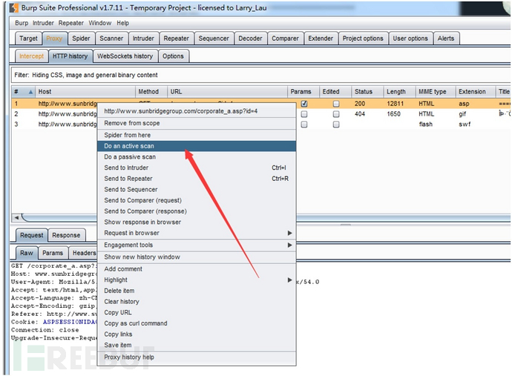Select Send to Intruder in context menu
This screenshot has width=512, height=376.
[197, 168]
